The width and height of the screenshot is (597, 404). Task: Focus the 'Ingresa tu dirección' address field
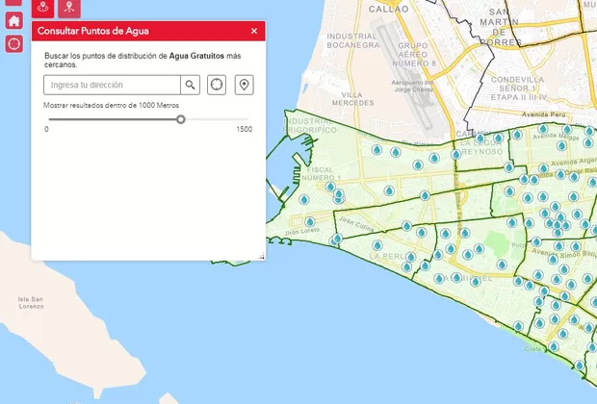[112, 85]
